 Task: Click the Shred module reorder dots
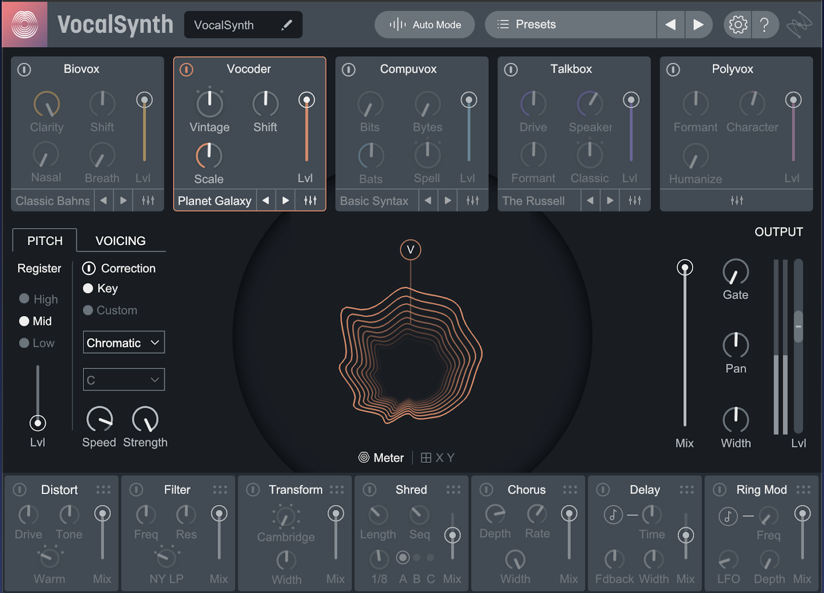[x=453, y=490]
